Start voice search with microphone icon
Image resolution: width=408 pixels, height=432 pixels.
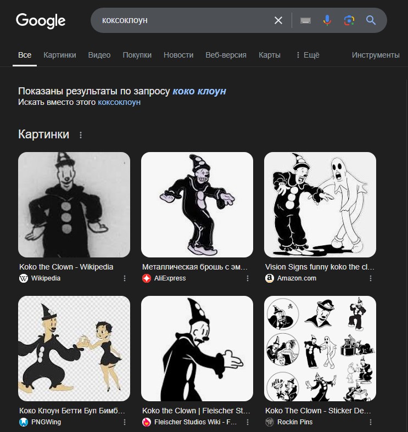pyautogui.click(x=327, y=20)
